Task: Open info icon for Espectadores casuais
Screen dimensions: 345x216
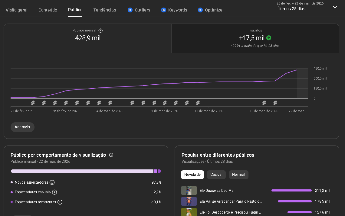Action: [x=54, y=192]
